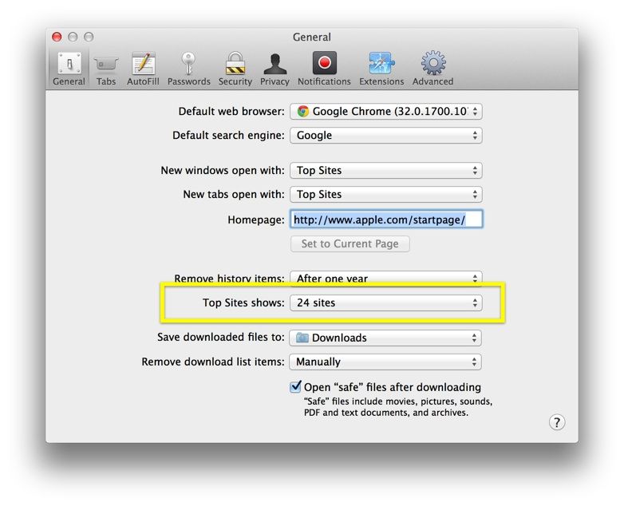Open the Extensions preferences pane
The width and height of the screenshot is (624, 506).
pos(381,69)
